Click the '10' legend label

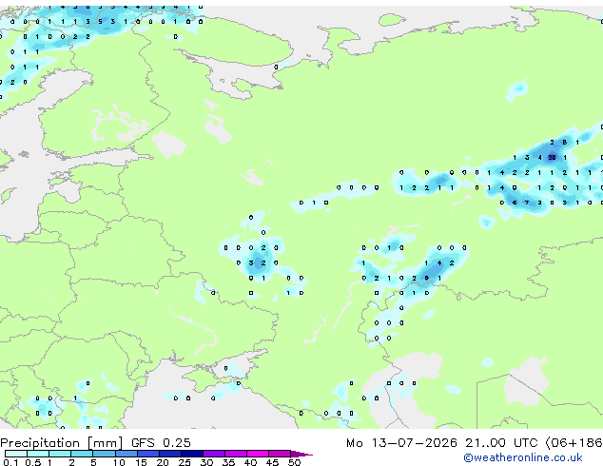pos(119,462)
